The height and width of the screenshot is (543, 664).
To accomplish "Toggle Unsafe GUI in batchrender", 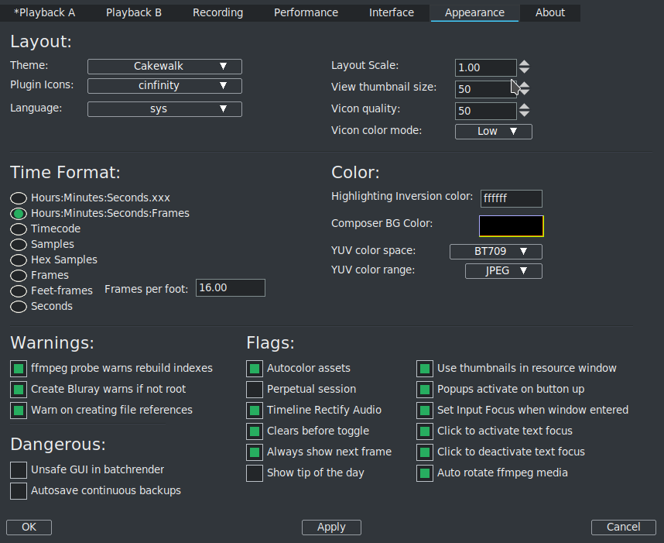I will pyautogui.click(x=18, y=469).
